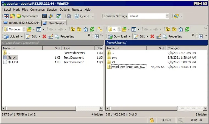Select file1.txt in the local panel
Image resolution: width=209 pixels, height=124 pixels.
tap(13, 62)
